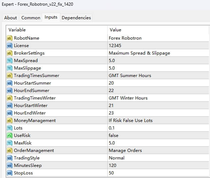Click the Variable column header

[57, 30]
